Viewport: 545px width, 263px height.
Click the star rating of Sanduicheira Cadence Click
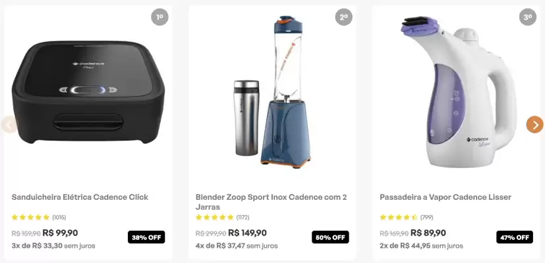point(31,217)
